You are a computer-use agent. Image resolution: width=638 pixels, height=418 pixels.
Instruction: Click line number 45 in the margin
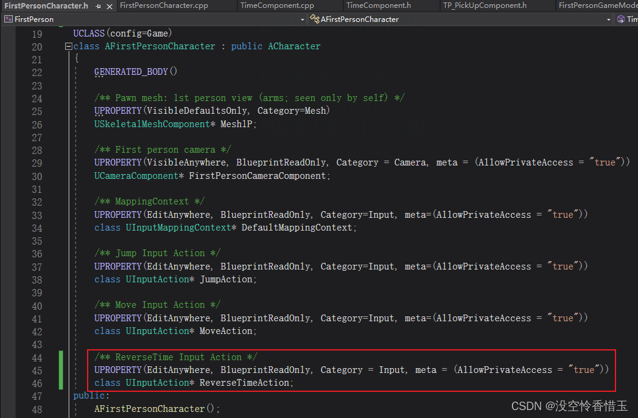click(x=37, y=369)
